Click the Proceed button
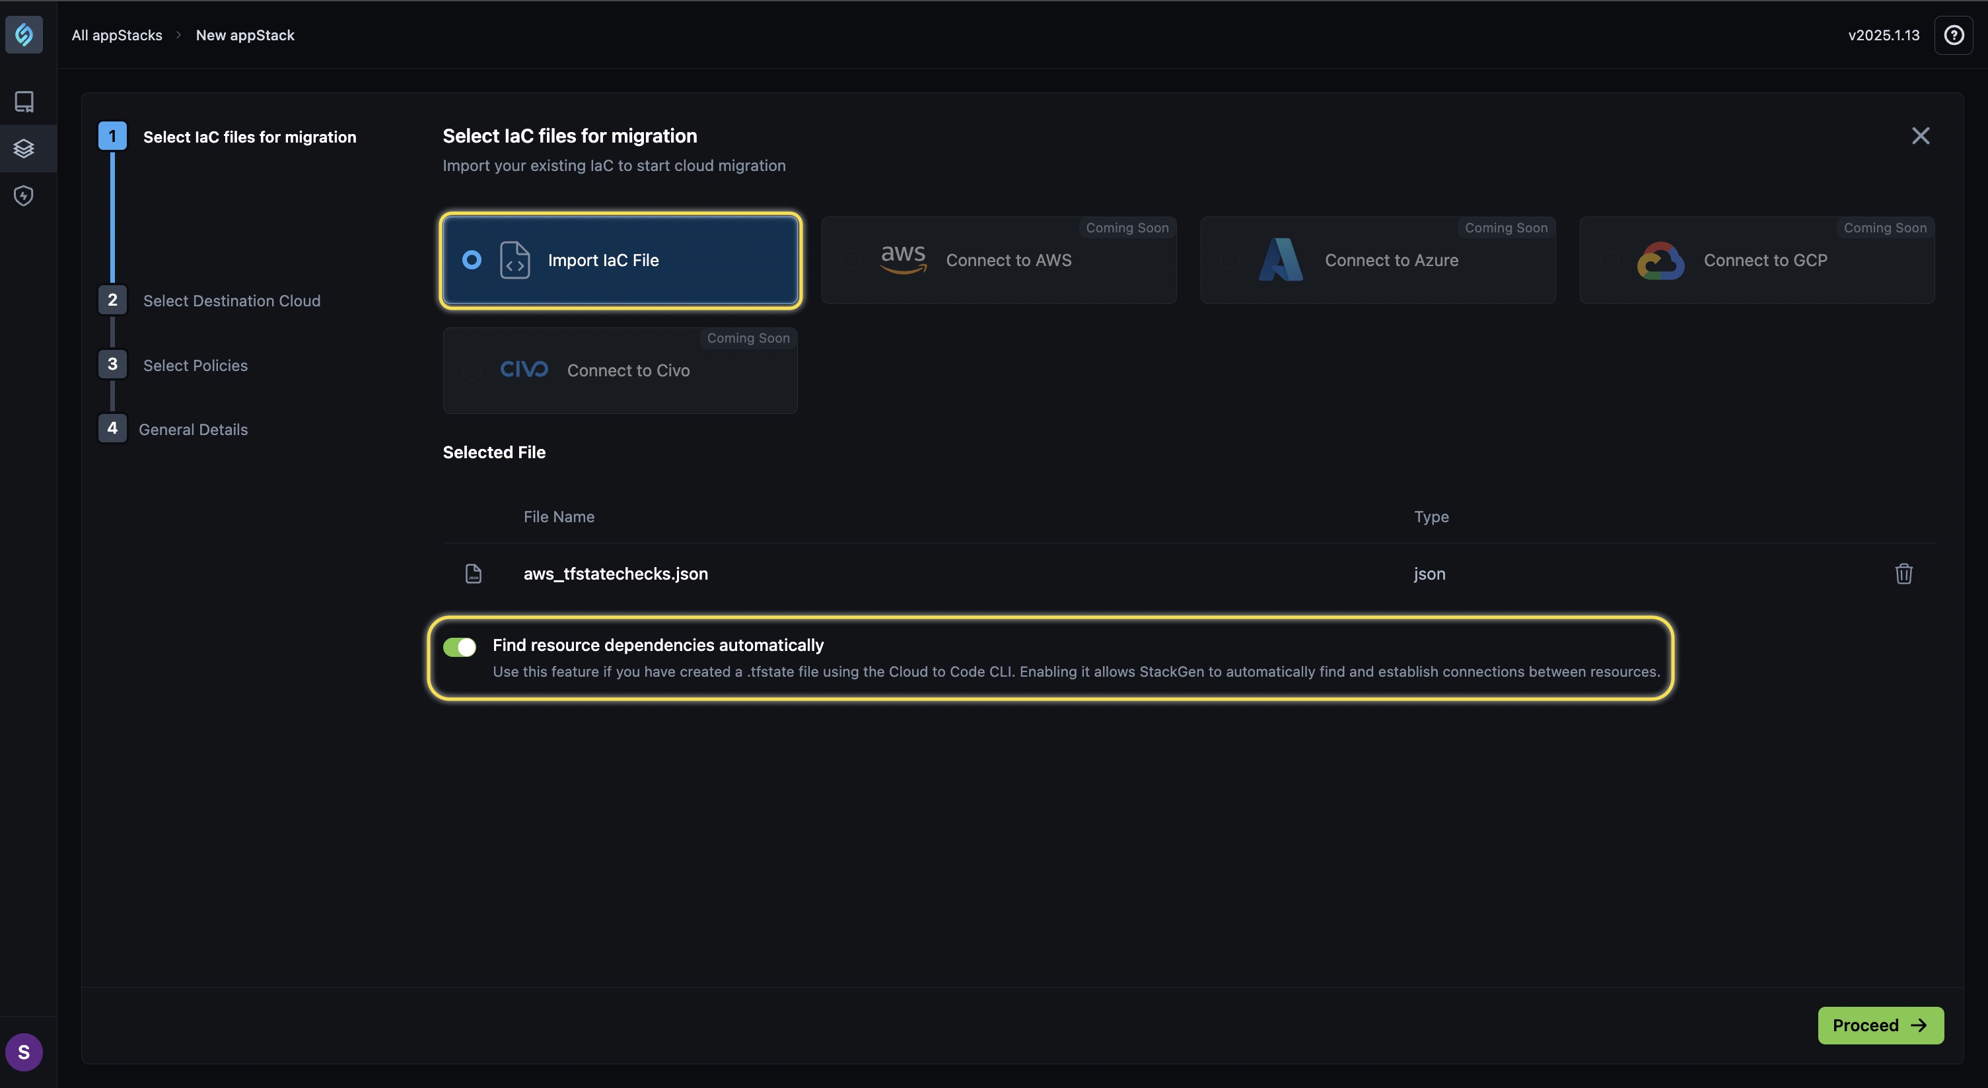1988x1088 pixels. pos(1880,1025)
